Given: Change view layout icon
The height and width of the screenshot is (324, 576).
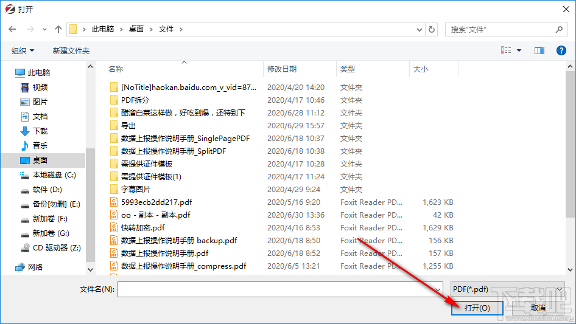Looking at the screenshot, I should tap(506, 50).
